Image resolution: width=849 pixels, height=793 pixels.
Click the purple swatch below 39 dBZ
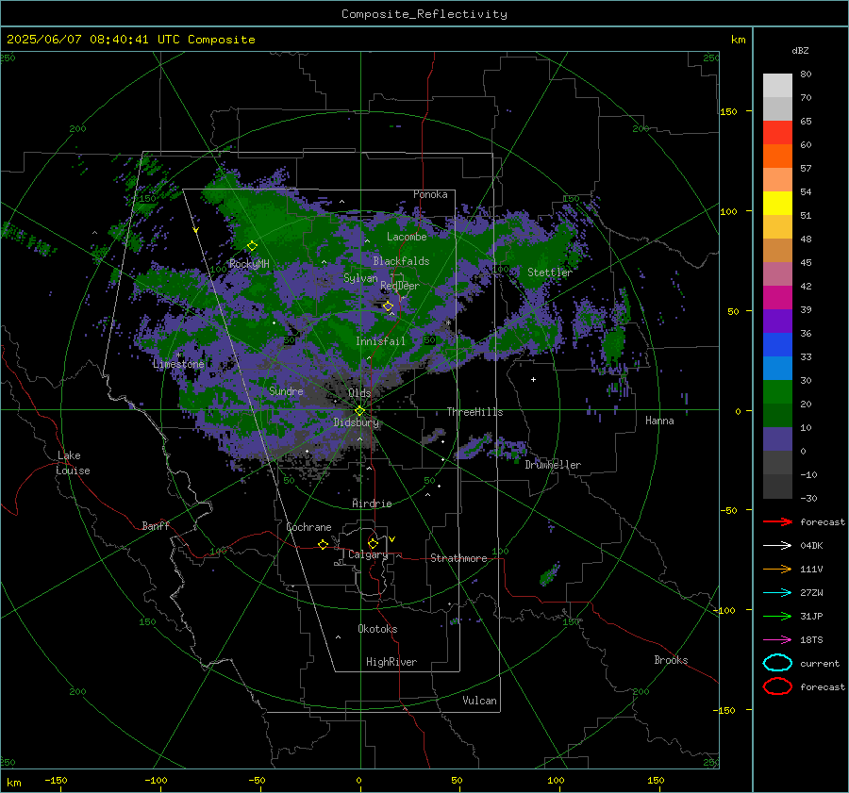pos(777,322)
